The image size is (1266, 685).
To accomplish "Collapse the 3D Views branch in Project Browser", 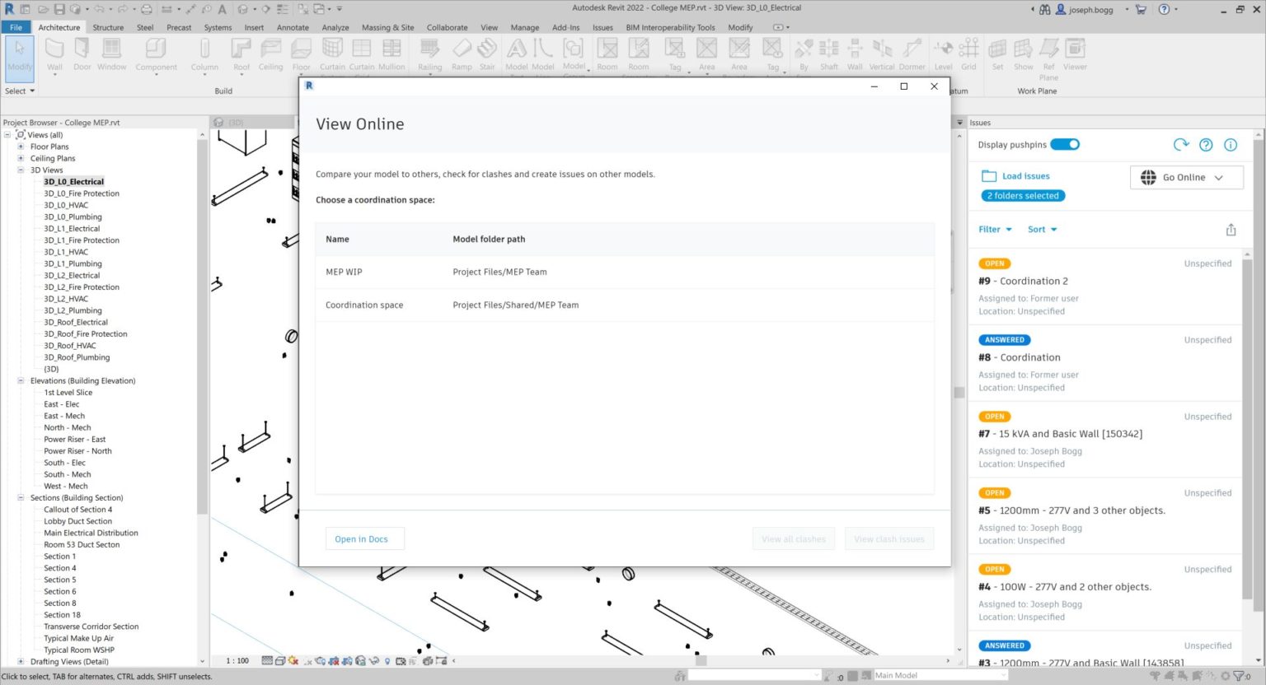I will (x=21, y=170).
